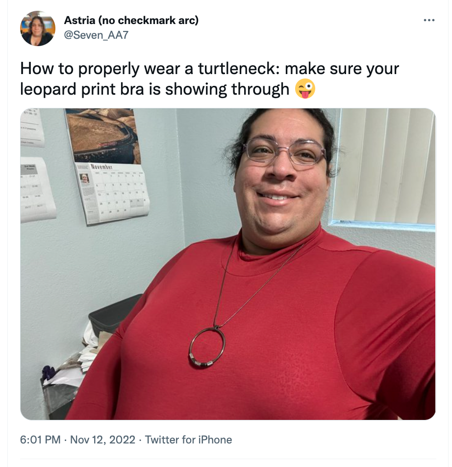Click the winking tongue-out emoji

click(305, 89)
